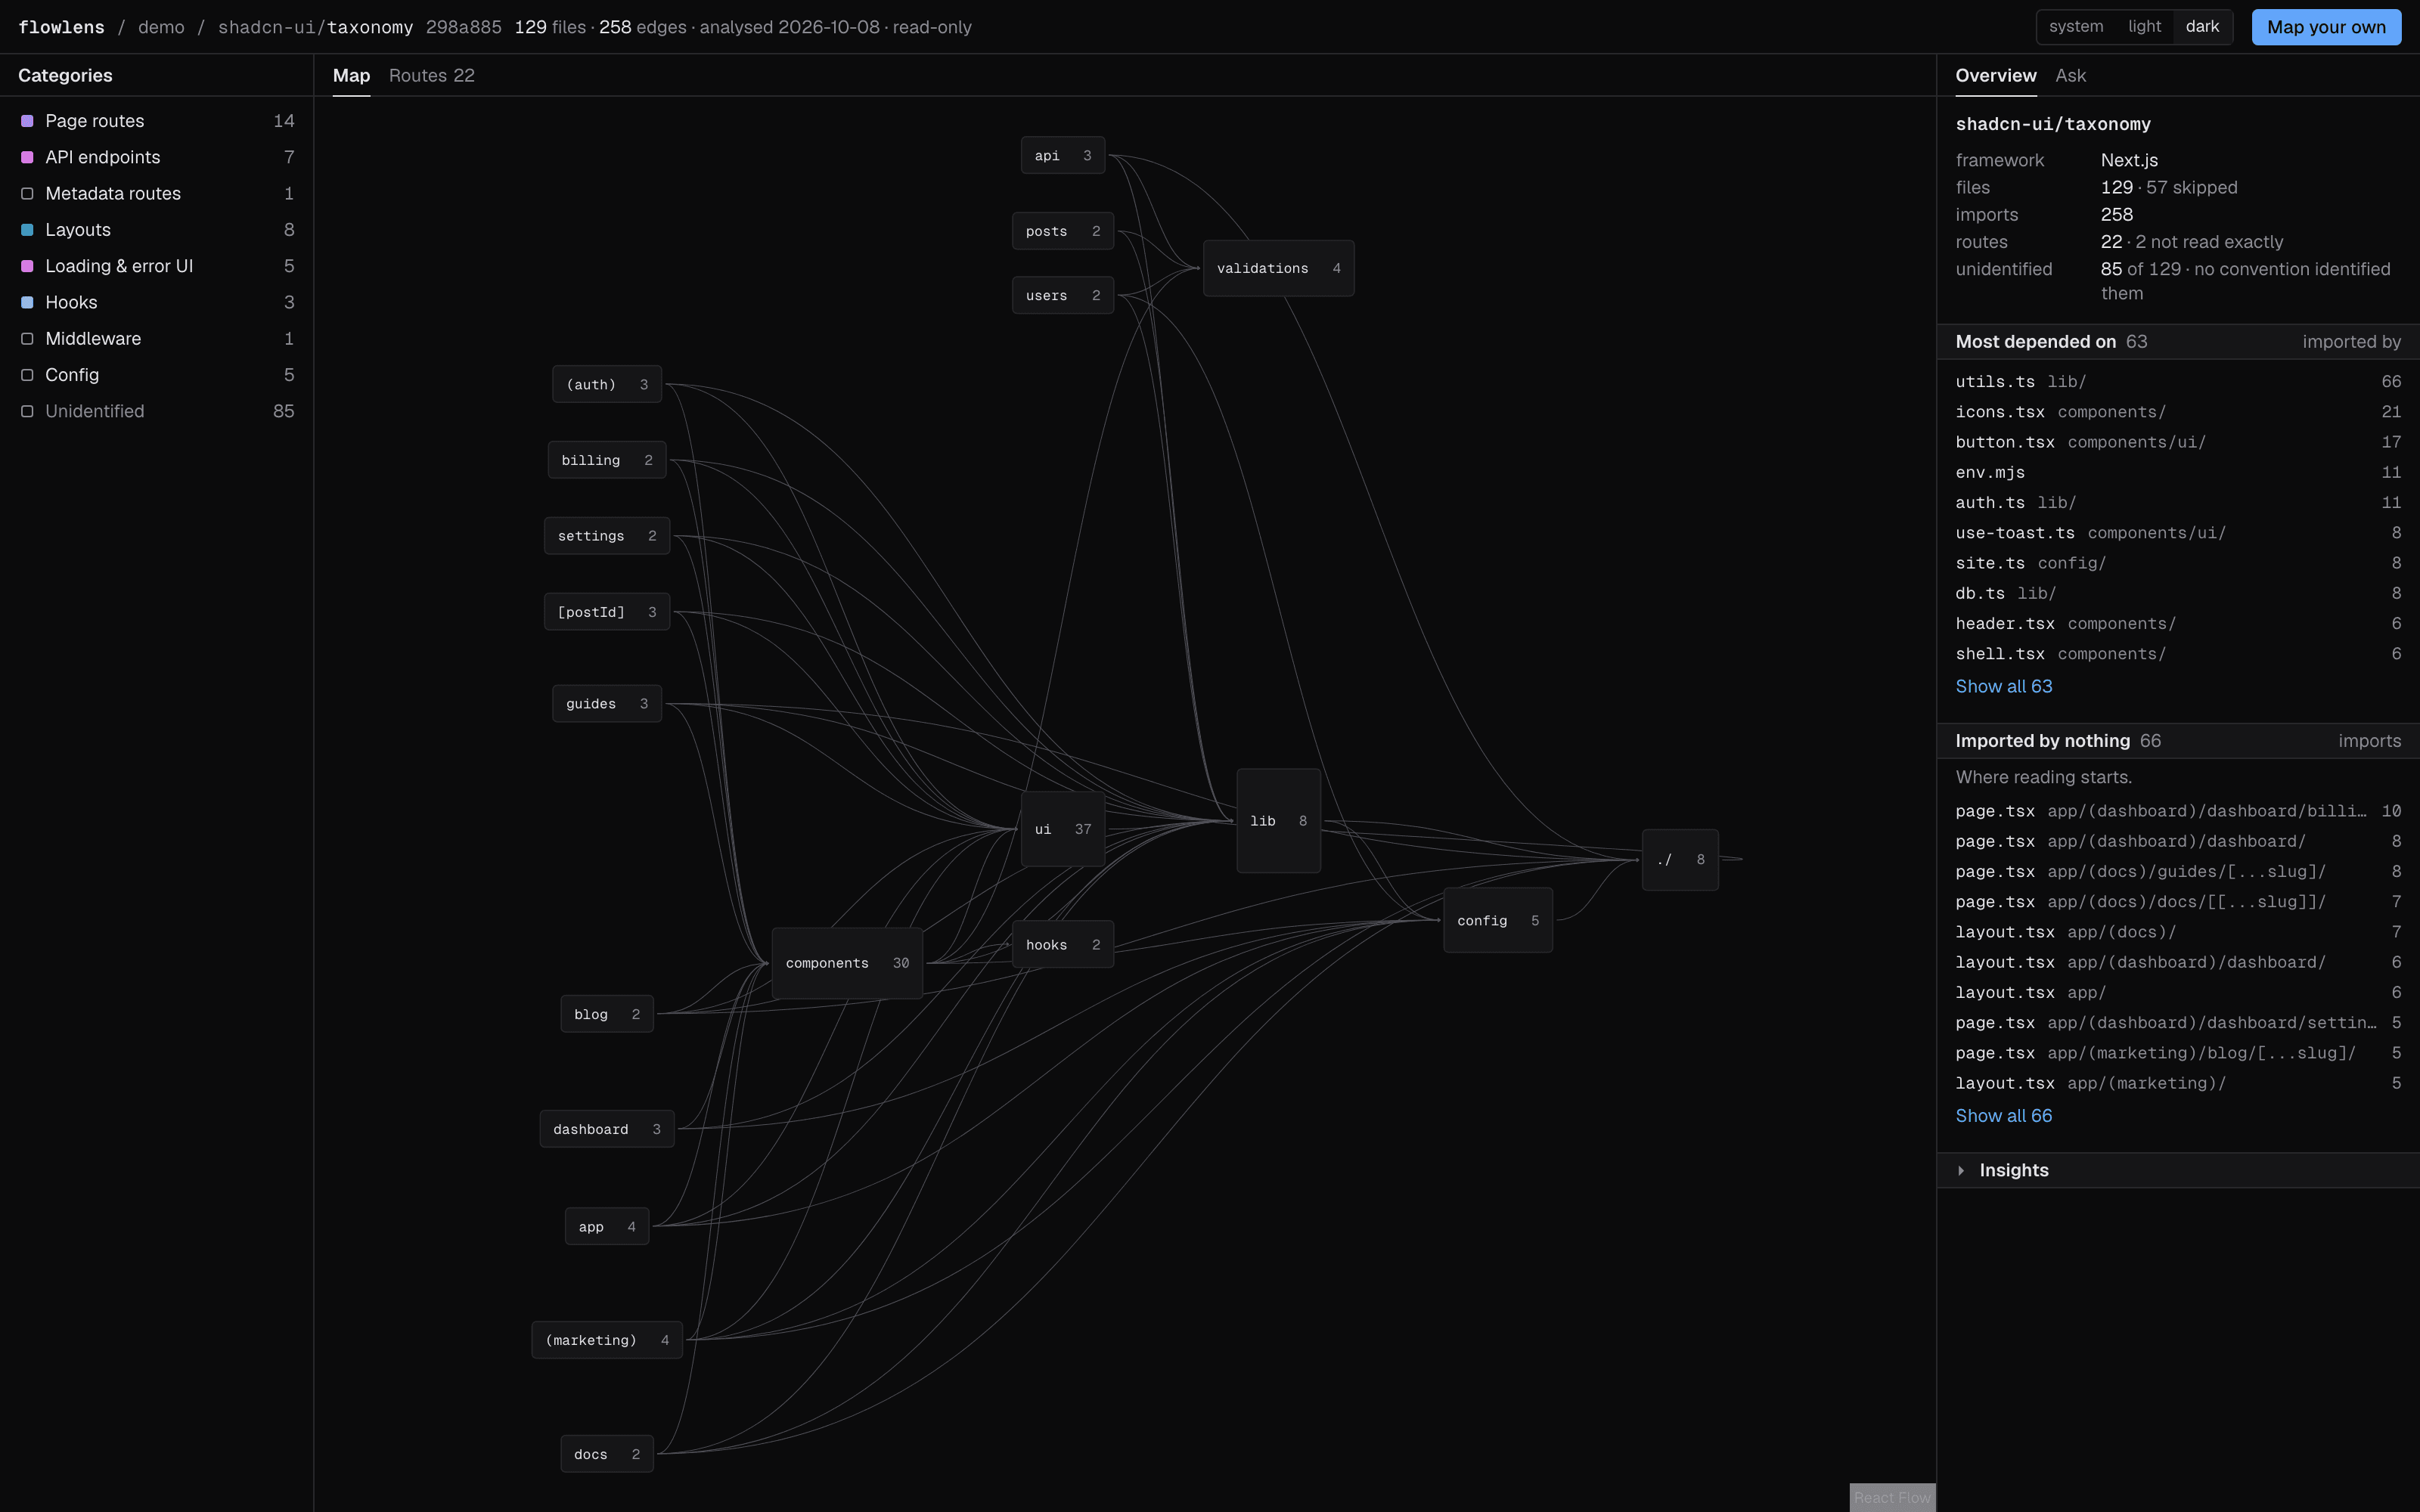Viewport: 2420px width, 1512px height.
Task: Click use-toast.ts row
Action: 2178,533
